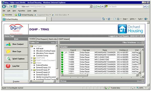Image resolution: width=151 pixels, height=91 pixels.
Task: Open the Web Slice Gallery dropdown
Action: pyautogui.click(x=61, y=15)
